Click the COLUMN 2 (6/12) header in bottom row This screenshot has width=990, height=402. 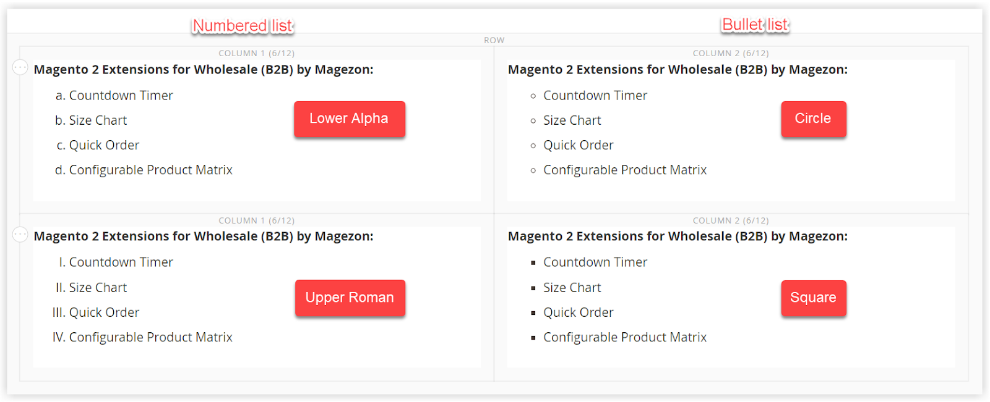tap(730, 220)
